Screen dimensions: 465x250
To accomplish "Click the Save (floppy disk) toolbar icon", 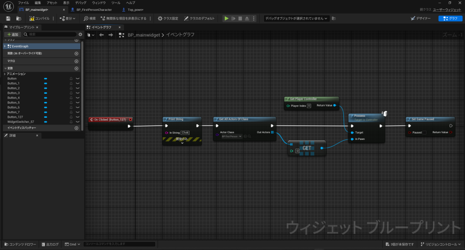I will [x=8, y=19].
